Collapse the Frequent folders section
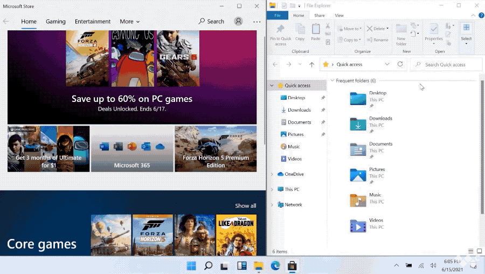Viewport: 485px width, 274px height. (332, 81)
